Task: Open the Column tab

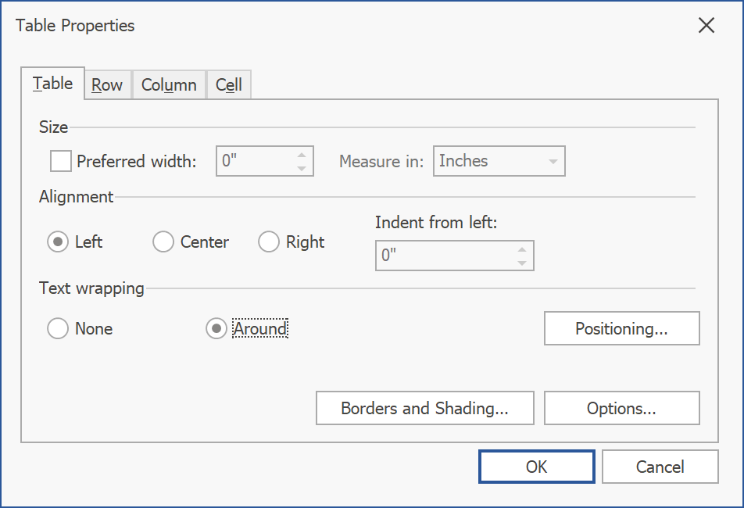Action: [x=169, y=85]
